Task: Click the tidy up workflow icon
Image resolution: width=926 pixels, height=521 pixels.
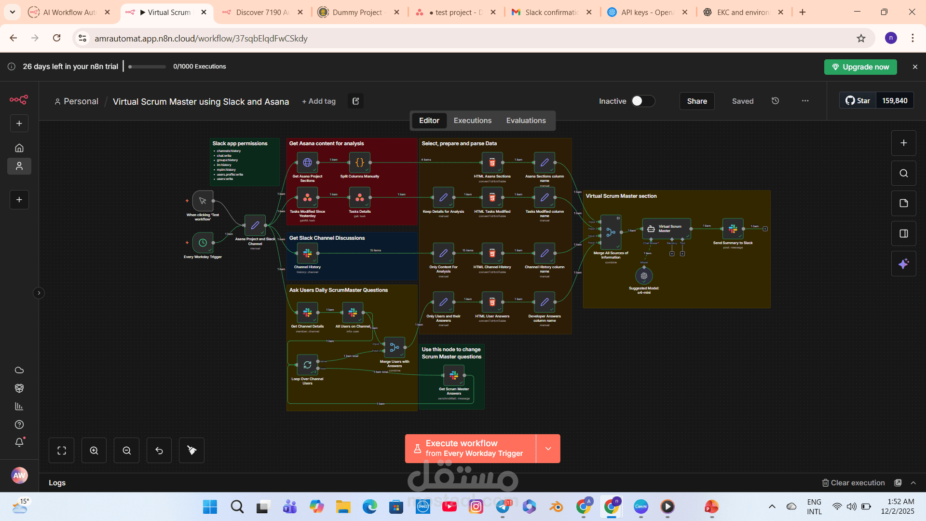Action: click(192, 451)
